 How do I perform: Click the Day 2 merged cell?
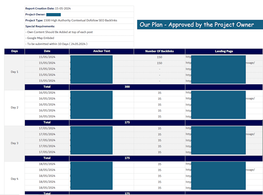click(x=14, y=108)
